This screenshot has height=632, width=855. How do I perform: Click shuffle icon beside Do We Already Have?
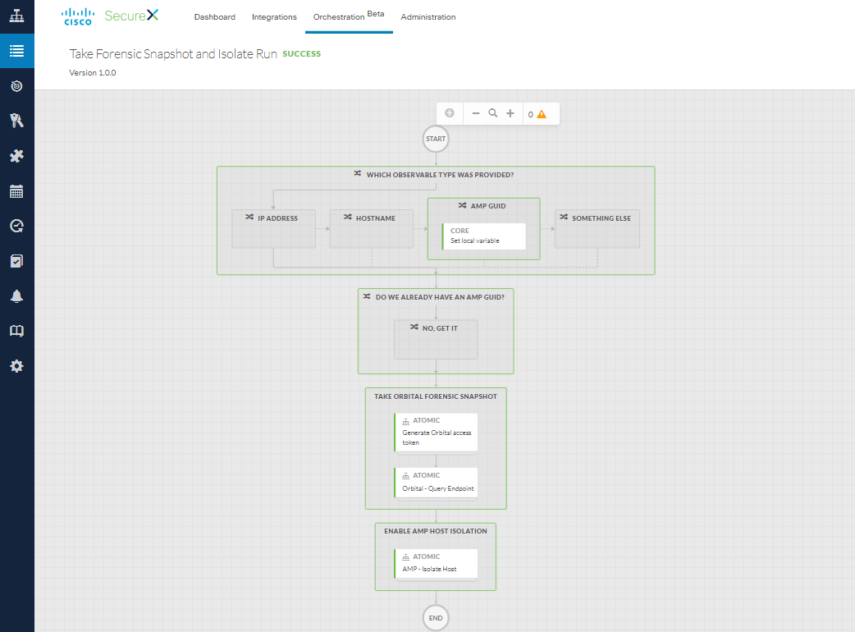(367, 296)
